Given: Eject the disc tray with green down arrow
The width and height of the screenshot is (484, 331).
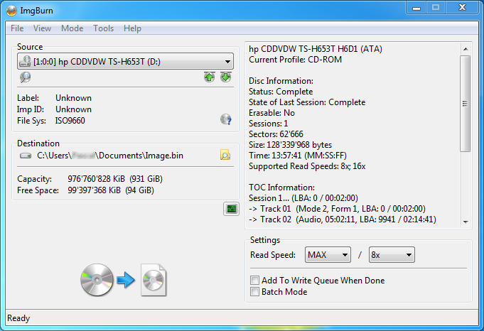Looking at the screenshot, I should click(x=225, y=77).
